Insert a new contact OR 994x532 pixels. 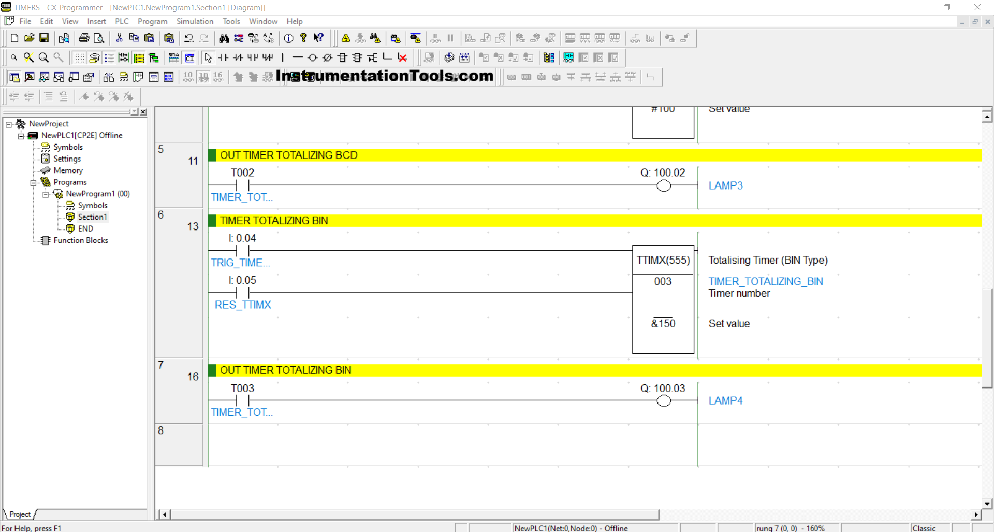[x=253, y=57]
